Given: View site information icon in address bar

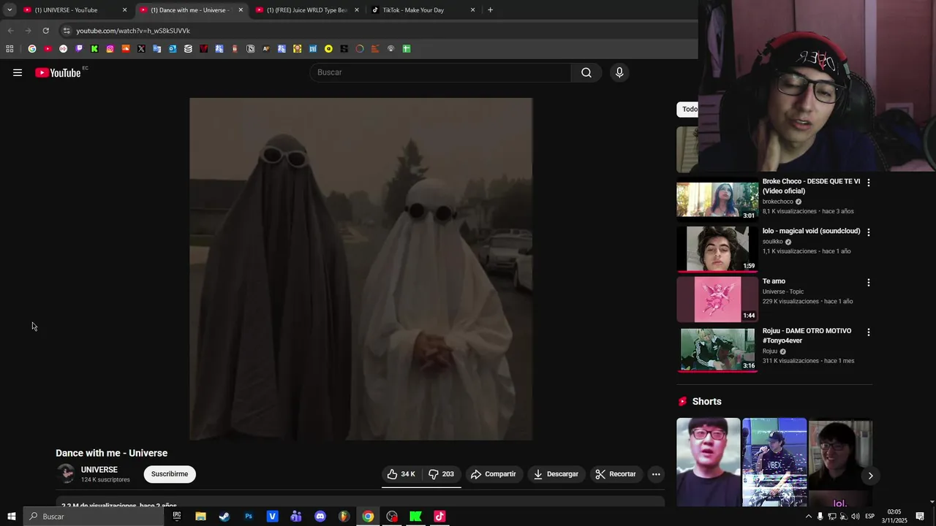Looking at the screenshot, I should [x=67, y=31].
